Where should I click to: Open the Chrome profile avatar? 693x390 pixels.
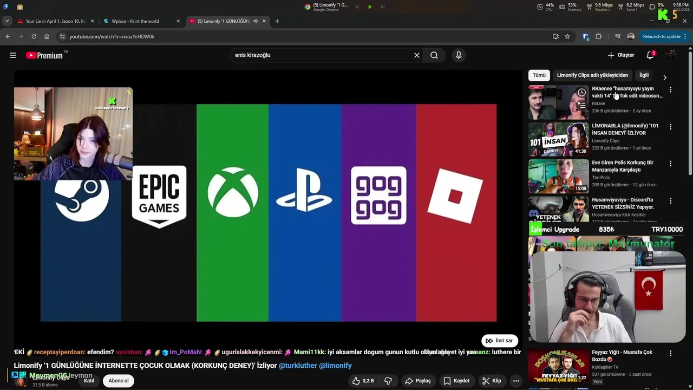pos(631,36)
